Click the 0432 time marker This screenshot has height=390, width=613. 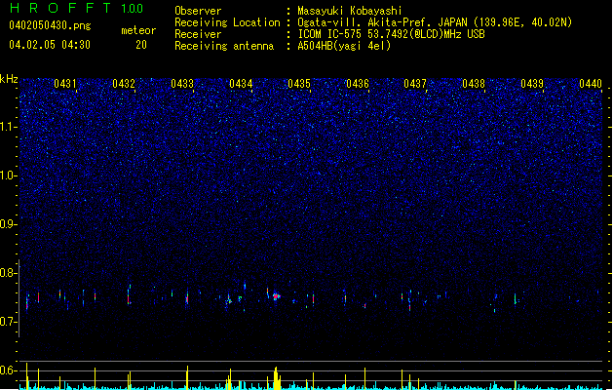(x=124, y=84)
